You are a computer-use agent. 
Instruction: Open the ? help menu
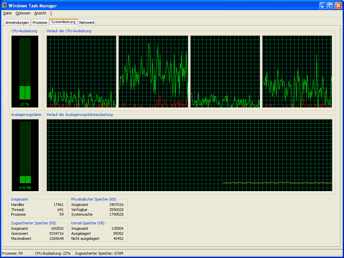click(51, 13)
